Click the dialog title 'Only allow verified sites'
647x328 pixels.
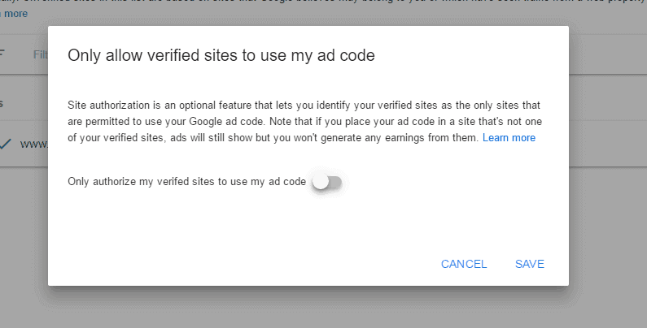point(221,55)
